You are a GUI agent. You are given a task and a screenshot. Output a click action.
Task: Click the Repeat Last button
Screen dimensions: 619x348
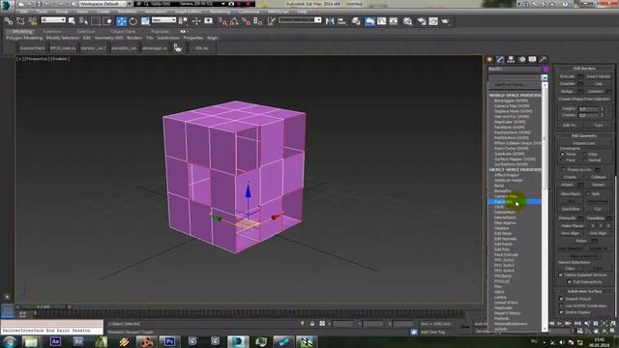coord(584,143)
